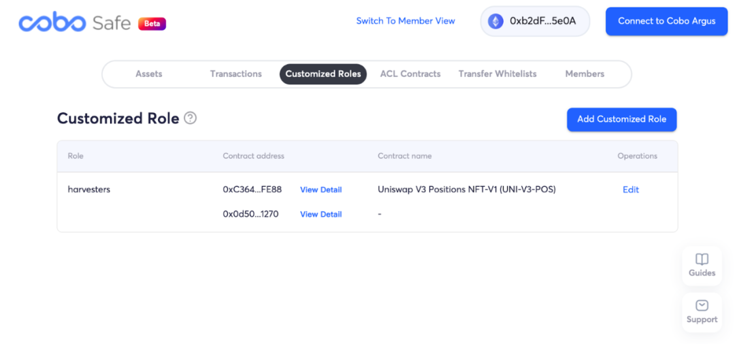Click the Add Customized Role button
Screen dimensions: 735x344
(x=621, y=119)
